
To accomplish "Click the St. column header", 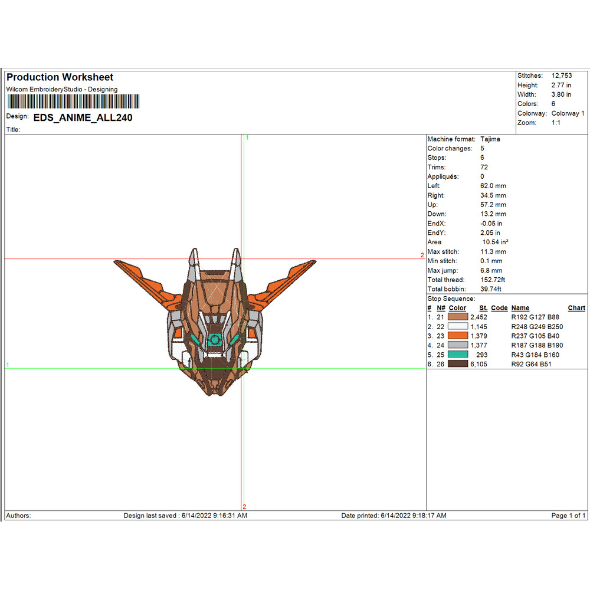I will [x=483, y=308].
